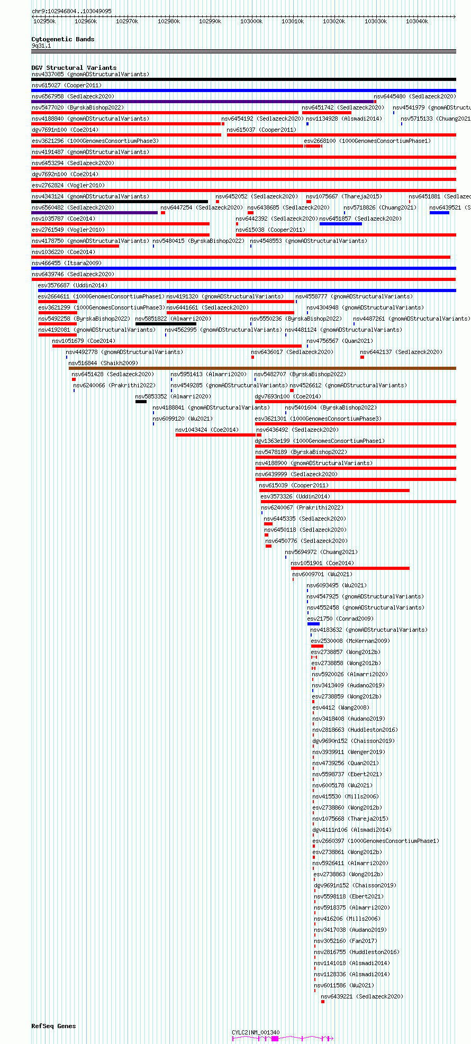Click nsv6447254 (Sedlazeck2020) label
This screenshot has width=471, height=1044.
(202, 207)
